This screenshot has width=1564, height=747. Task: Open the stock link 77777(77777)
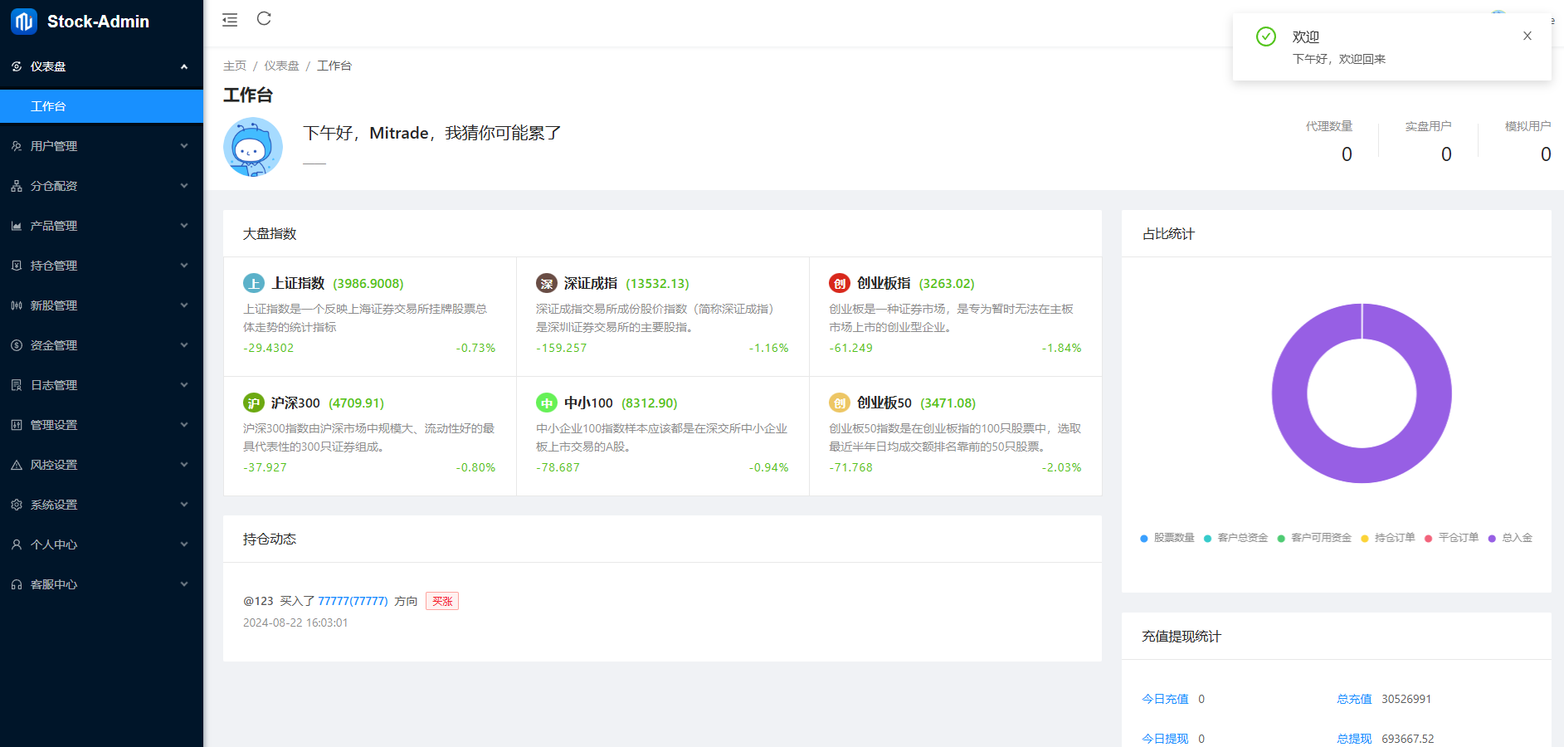353,600
